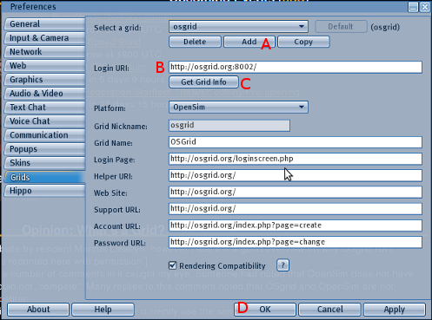Click the About button
The image size is (432, 320).
click(x=38, y=310)
